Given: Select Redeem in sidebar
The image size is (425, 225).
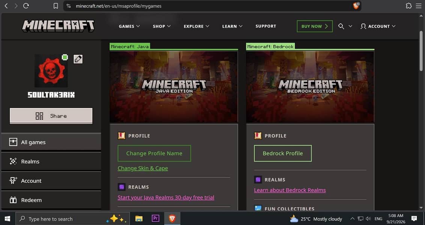Looking at the screenshot, I should 51,200.
